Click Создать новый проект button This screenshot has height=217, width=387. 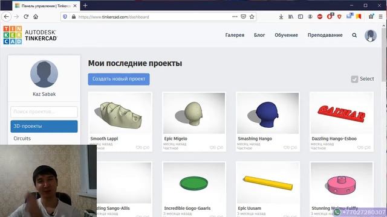click(x=119, y=79)
